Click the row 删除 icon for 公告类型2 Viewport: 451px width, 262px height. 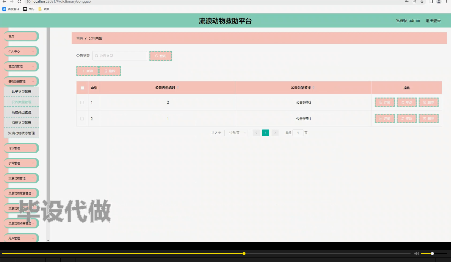(428, 102)
